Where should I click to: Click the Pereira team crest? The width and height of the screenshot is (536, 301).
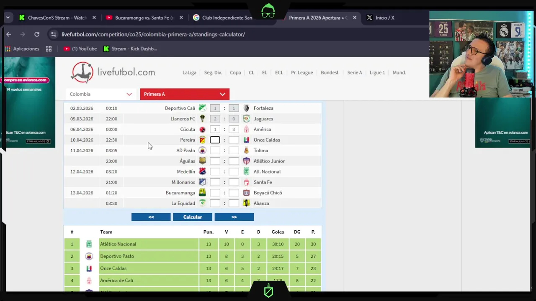pyautogui.click(x=202, y=140)
